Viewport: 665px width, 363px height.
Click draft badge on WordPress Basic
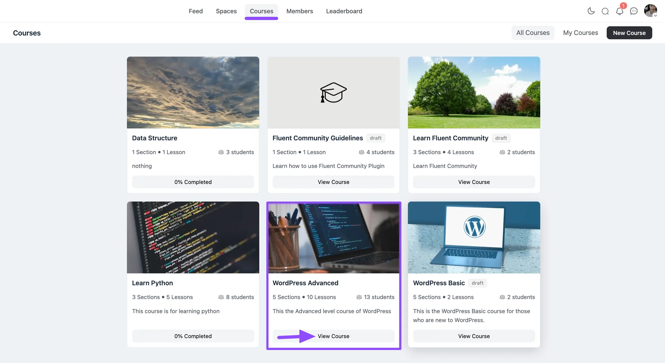tap(478, 283)
